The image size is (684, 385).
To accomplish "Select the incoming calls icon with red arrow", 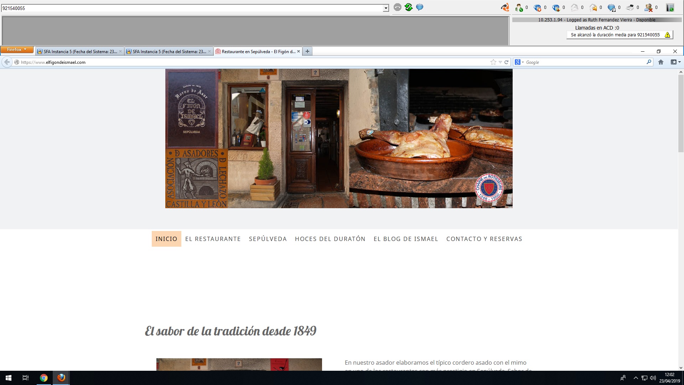I will 555,7.
